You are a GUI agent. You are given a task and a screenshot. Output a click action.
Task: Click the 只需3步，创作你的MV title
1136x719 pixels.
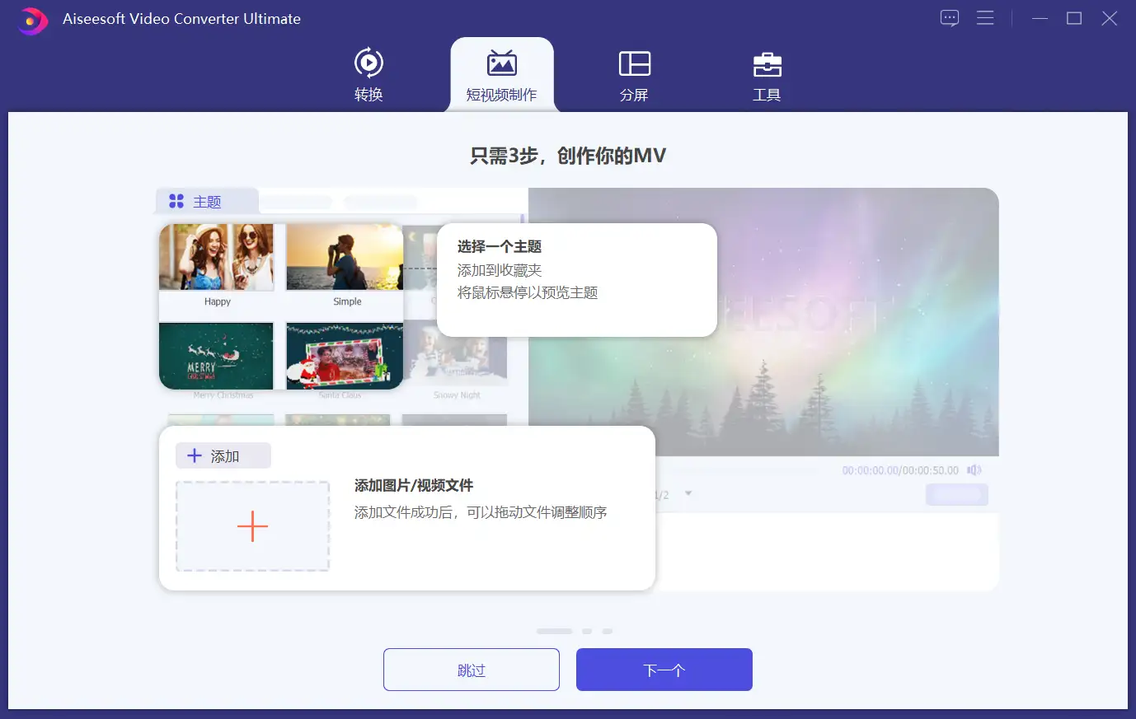tap(568, 156)
